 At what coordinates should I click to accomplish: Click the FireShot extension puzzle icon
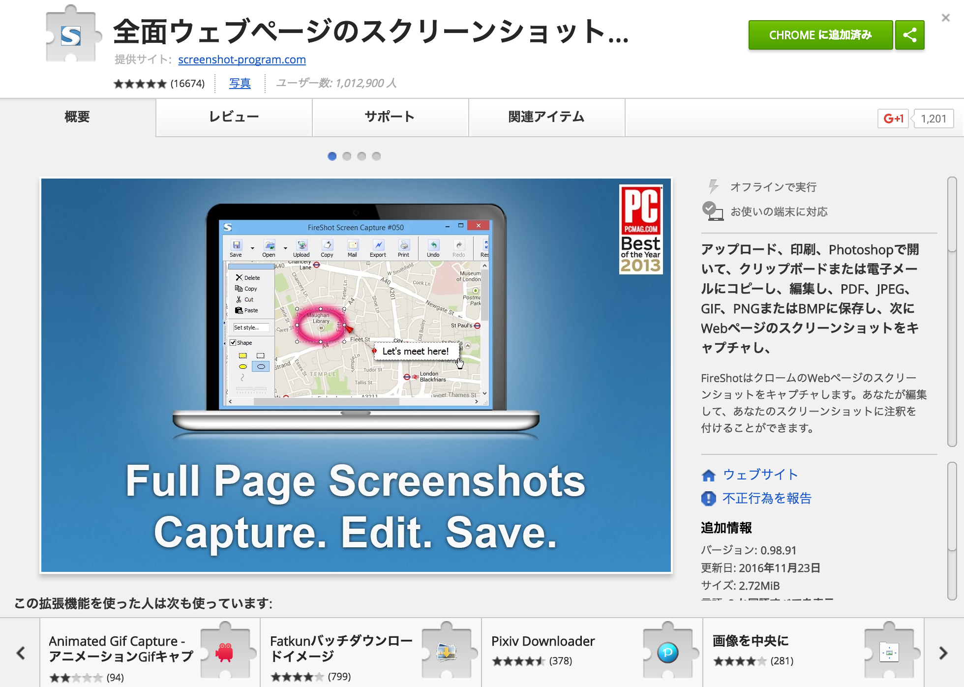click(73, 34)
